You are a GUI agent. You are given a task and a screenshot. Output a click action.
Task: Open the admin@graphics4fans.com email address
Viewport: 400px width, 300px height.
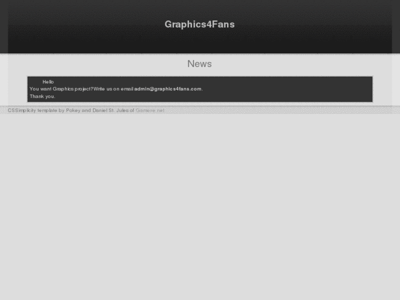tap(168, 89)
